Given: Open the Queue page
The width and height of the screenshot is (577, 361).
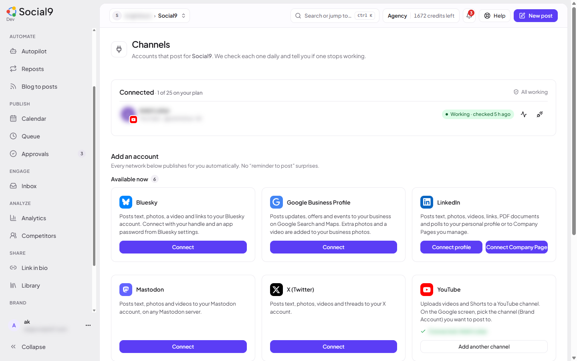Looking at the screenshot, I should point(48,136).
